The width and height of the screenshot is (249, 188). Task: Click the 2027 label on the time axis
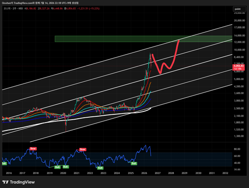pos(158,173)
